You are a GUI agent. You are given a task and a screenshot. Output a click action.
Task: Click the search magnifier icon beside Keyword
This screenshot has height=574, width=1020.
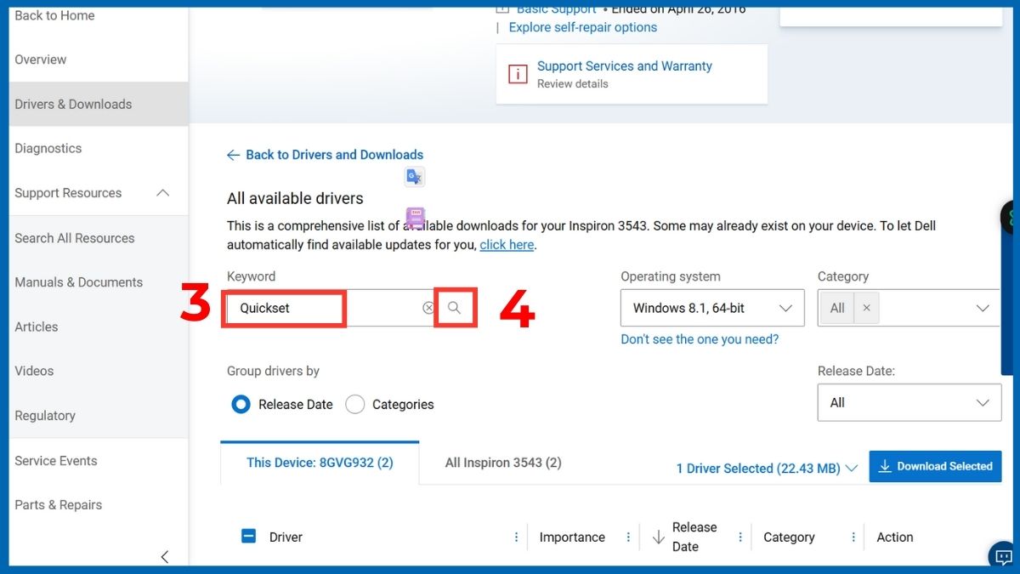455,308
